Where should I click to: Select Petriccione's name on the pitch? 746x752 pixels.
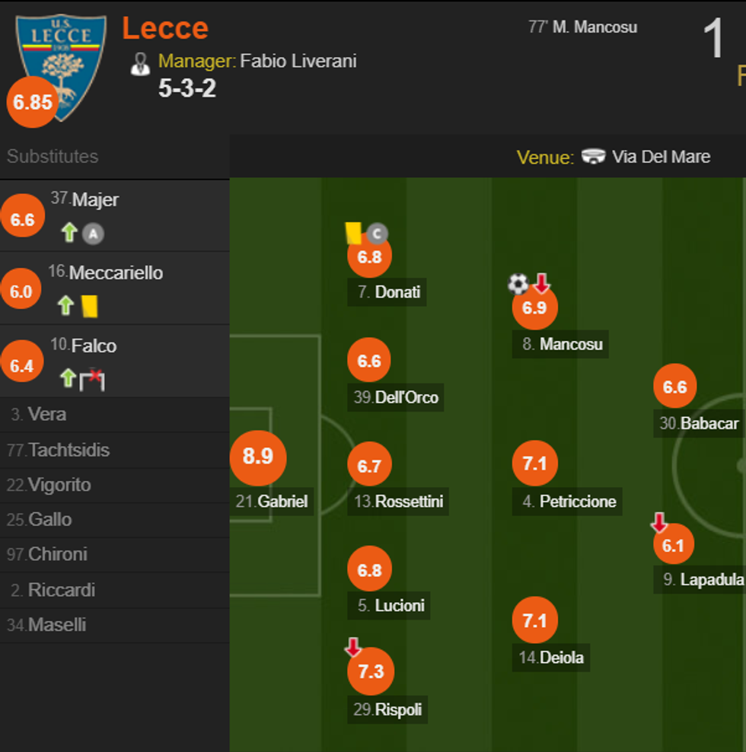[577, 502]
